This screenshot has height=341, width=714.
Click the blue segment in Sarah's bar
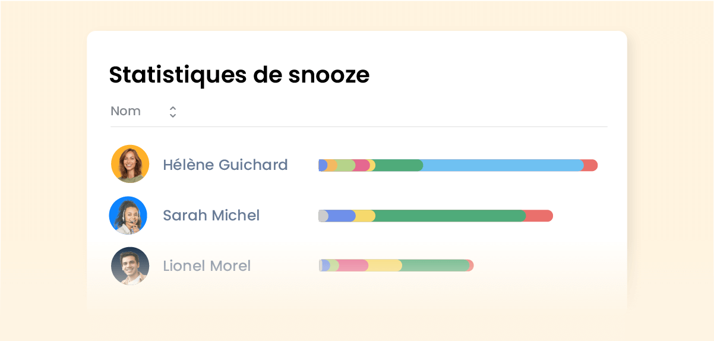342,216
